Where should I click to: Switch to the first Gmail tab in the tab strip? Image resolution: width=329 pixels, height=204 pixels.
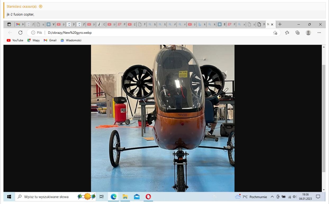pos(18,24)
